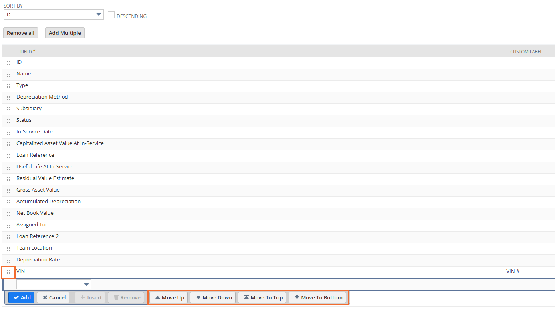
Task: Click Move Up to reorder field
Action: click(169, 297)
